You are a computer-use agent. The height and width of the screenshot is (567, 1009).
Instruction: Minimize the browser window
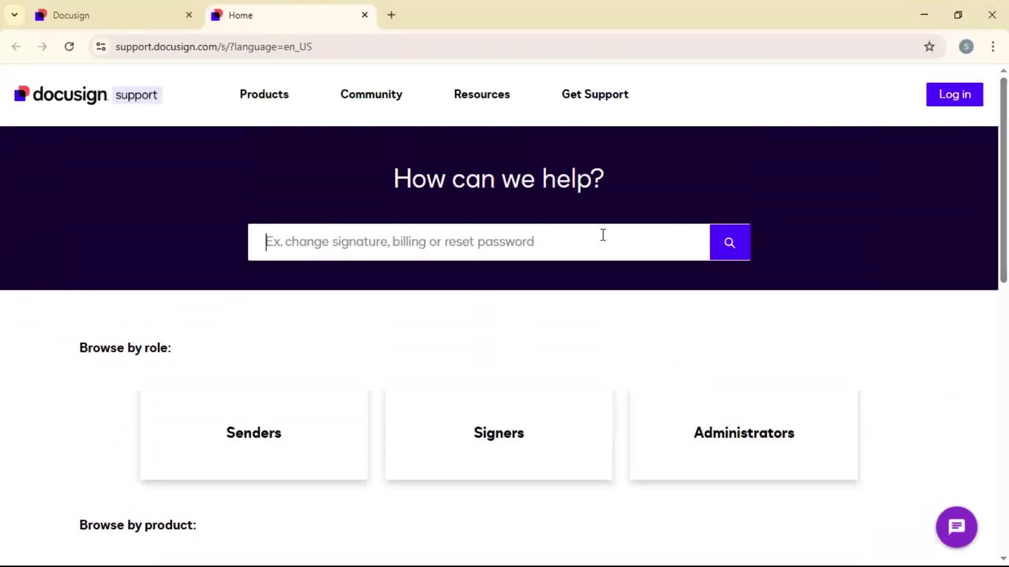coord(924,15)
